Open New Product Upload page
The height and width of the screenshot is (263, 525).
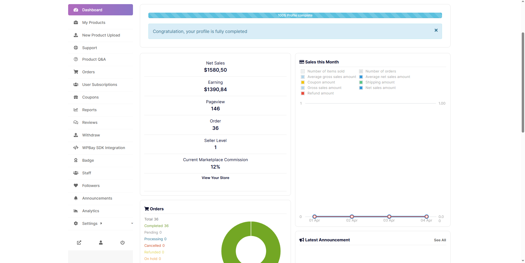coord(101,35)
